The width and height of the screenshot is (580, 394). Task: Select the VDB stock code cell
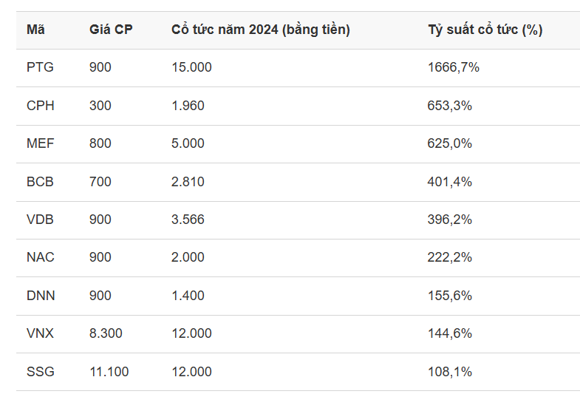click(x=40, y=220)
